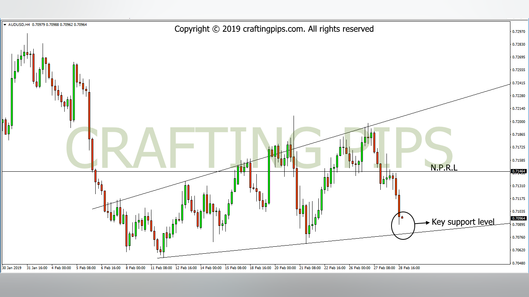This screenshot has height=297, width=529.
Task: Select price scale value 0.71035
Action: tap(520, 212)
